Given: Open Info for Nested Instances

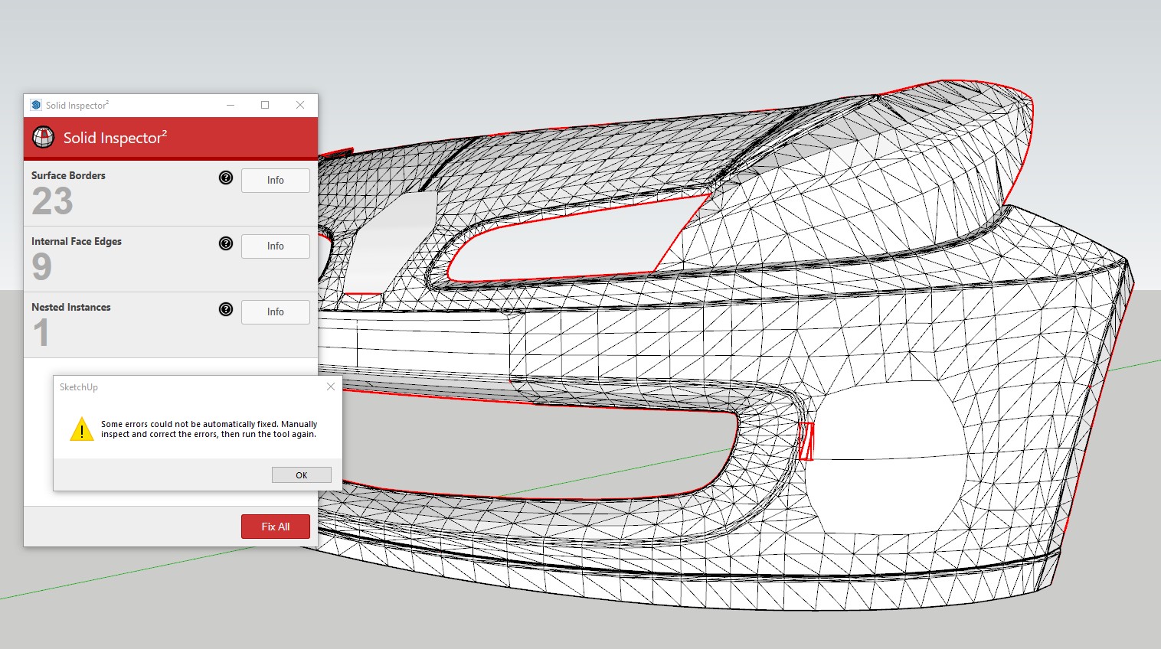Looking at the screenshot, I should coord(276,312).
